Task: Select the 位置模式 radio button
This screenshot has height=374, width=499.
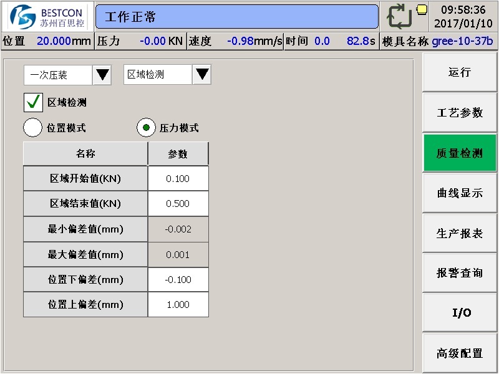Action: (x=32, y=128)
